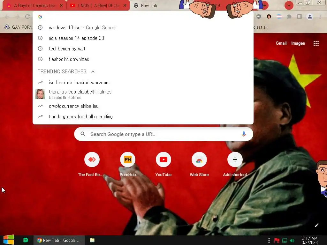Open the YouTube shortcut

pos(163,165)
